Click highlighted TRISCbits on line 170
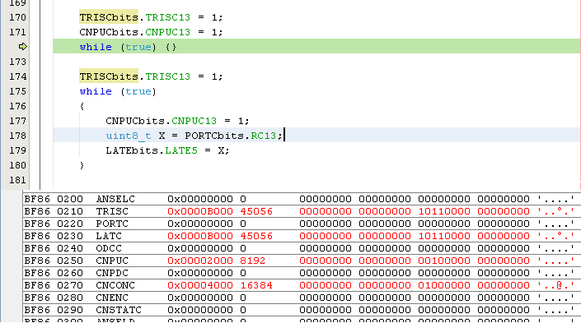The image size is (581, 323). click(109, 17)
